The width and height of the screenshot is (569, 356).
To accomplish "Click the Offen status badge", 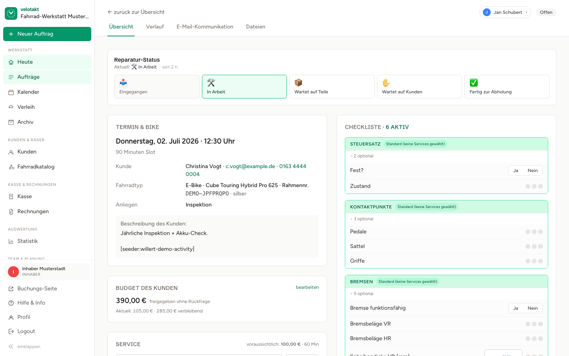I will pyautogui.click(x=546, y=12).
